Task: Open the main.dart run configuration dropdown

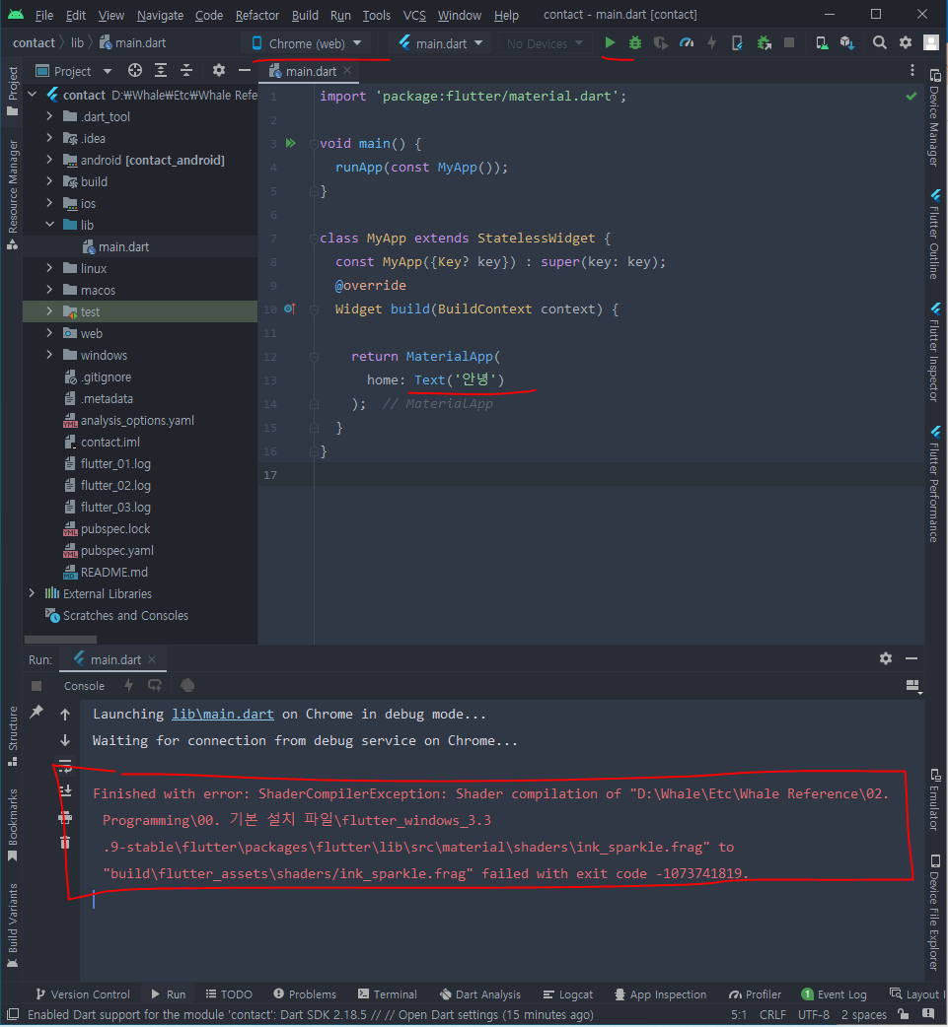Action: pos(441,43)
